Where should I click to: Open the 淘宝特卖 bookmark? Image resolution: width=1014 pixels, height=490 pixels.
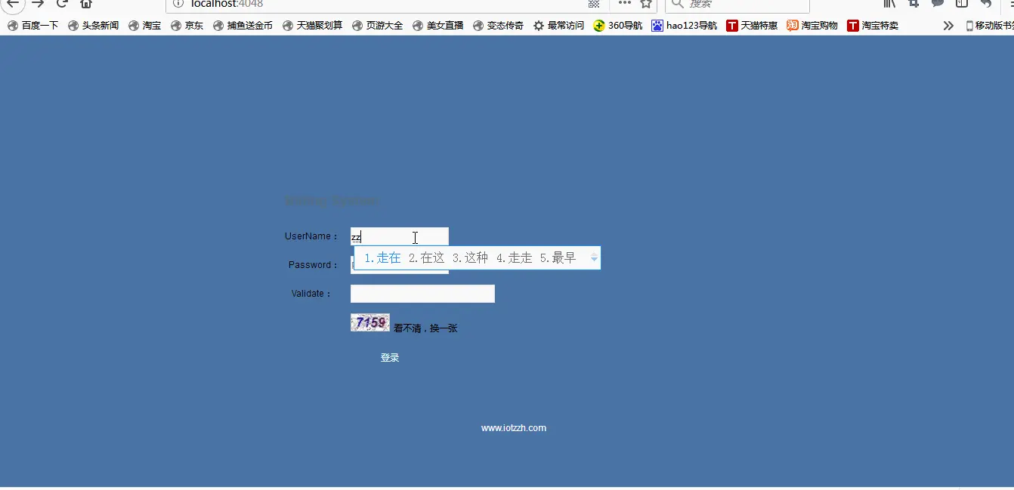(873, 26)
